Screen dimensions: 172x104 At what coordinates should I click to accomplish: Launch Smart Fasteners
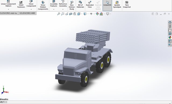(21, 4)
